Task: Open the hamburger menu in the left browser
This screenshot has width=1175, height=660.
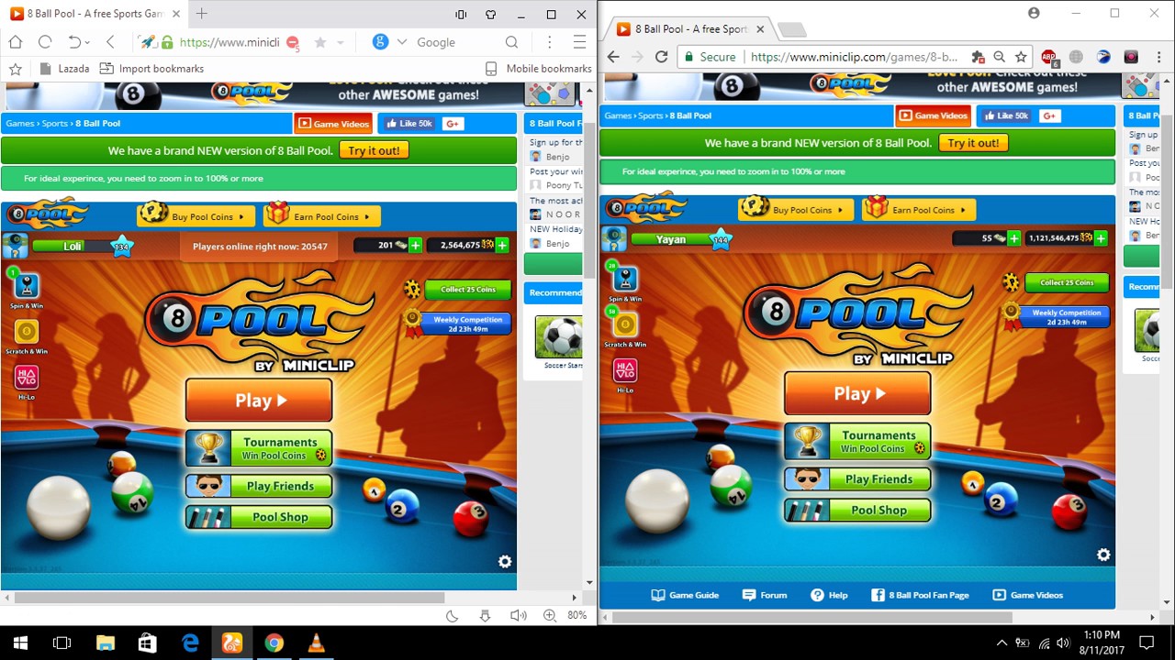Action: pos(579,42)
